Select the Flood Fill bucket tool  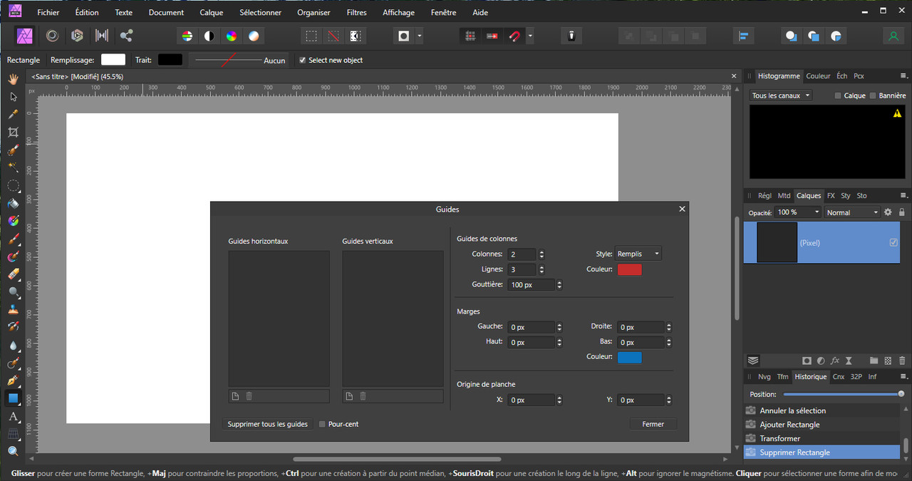coord(13,203)
